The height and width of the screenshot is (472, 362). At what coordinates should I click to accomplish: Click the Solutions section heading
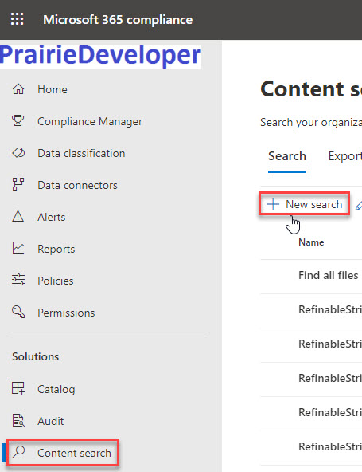coord(36,356)
